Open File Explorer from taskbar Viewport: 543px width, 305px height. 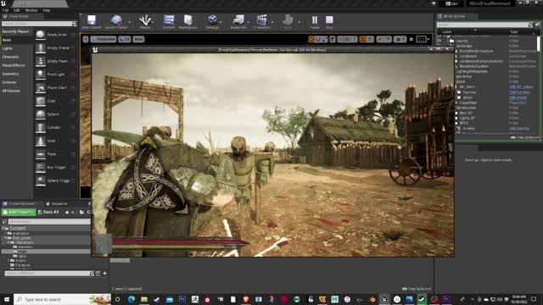click(x=144, y=299)
